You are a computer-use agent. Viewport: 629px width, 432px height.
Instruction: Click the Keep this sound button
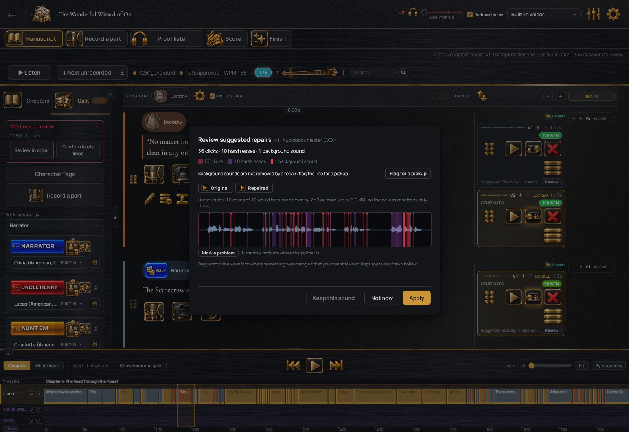(334, 298)
